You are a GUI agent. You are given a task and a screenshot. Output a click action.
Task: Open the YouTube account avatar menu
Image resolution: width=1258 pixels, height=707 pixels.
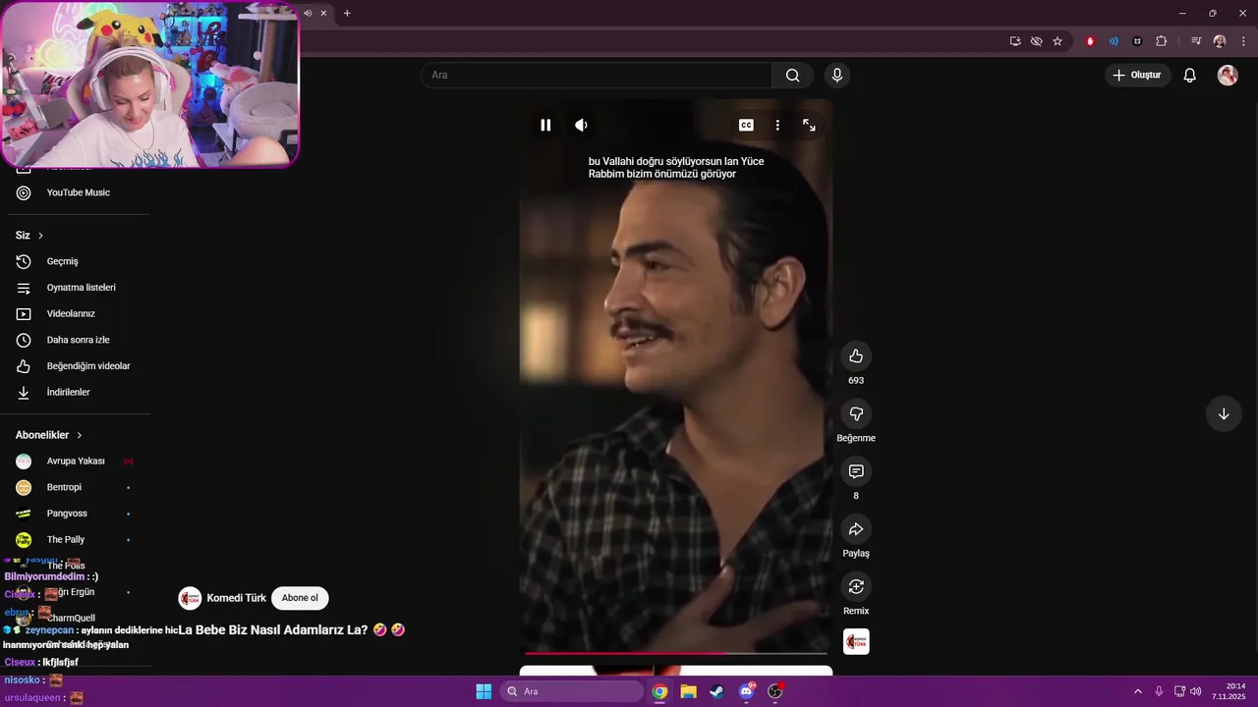coord(1228,76)
